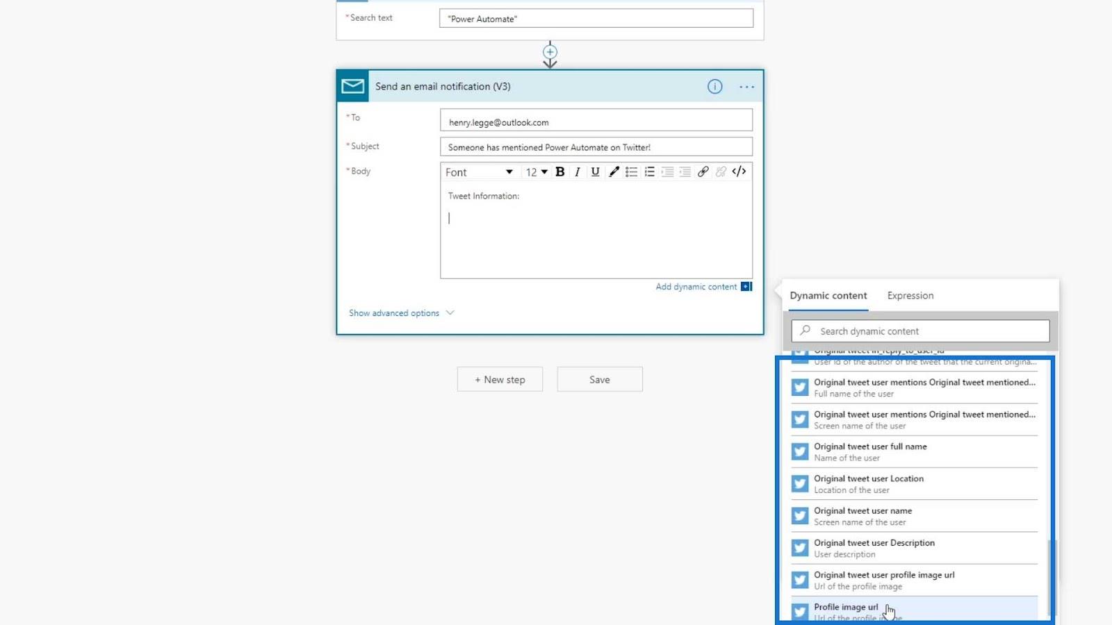The width and height of the screenshot is (1112, 625).
Task: Toggle underline formatting in Body
Action: point(595,172)
